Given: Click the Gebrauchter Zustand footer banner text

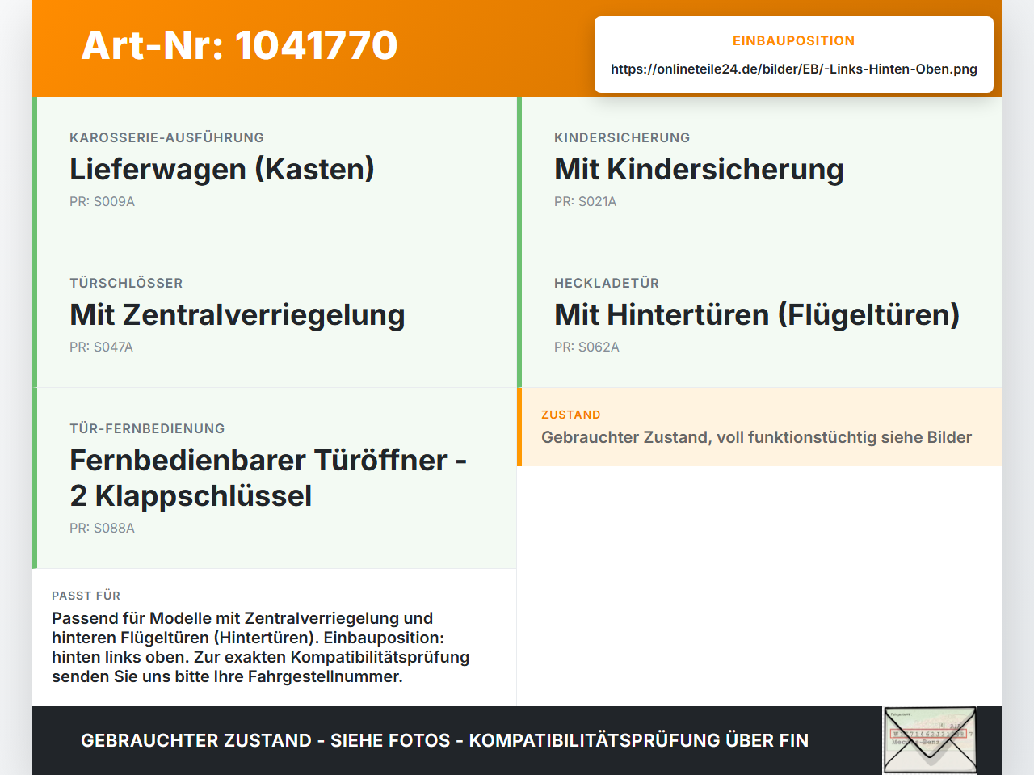Looking at the screenshot, I should pos(444,740).
